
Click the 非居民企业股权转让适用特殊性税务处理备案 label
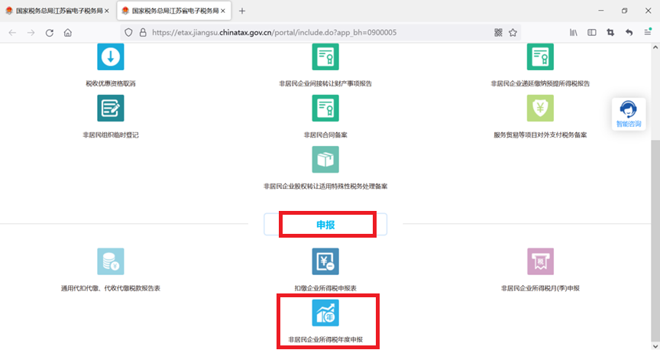(325, 186)
